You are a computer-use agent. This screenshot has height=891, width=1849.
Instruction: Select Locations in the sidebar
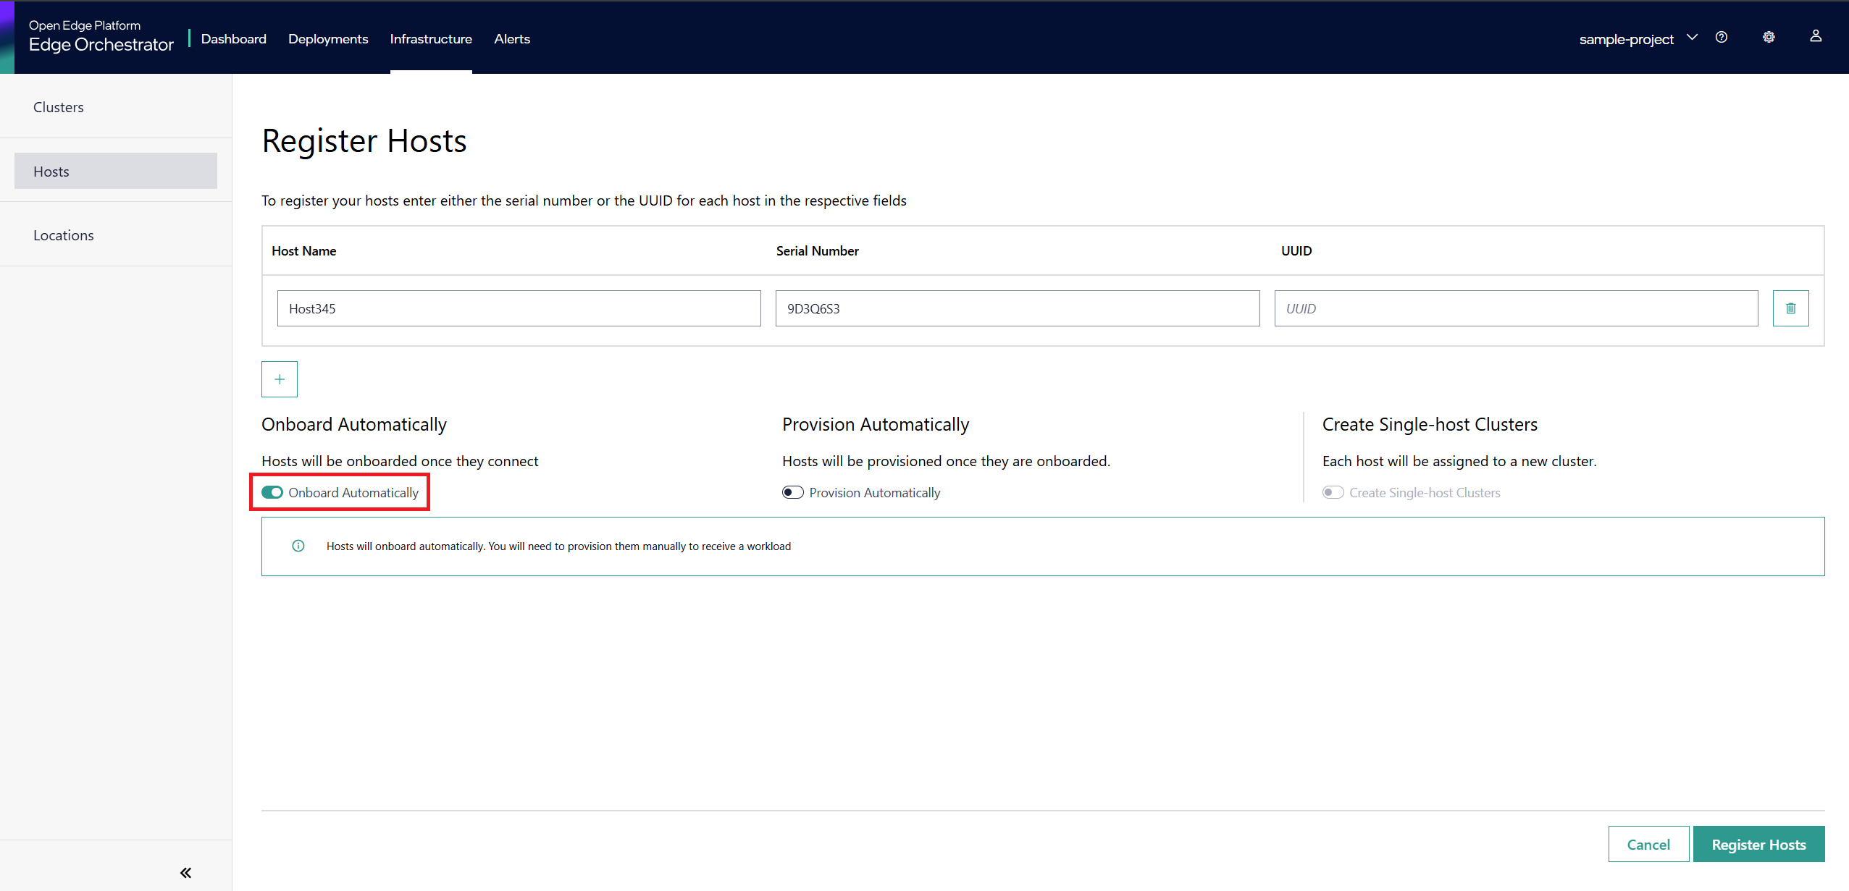coord(63,235)
